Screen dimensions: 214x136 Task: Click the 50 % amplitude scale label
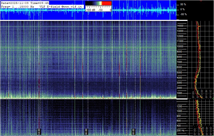coord(183,4)
